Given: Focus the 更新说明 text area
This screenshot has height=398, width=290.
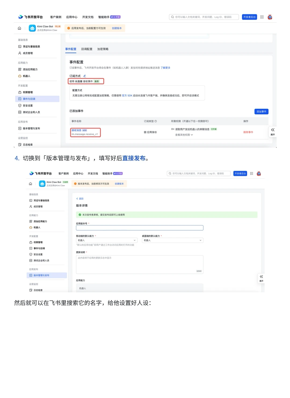Looking at the screenshot, I should (140, 264).
